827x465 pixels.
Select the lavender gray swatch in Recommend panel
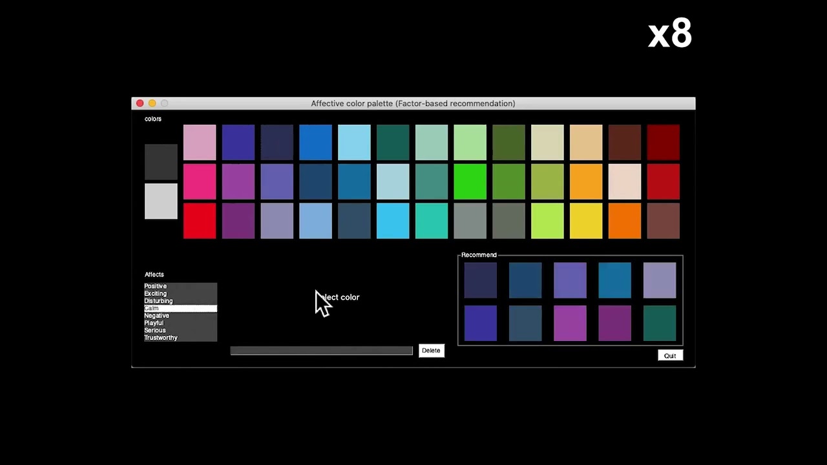660,280
